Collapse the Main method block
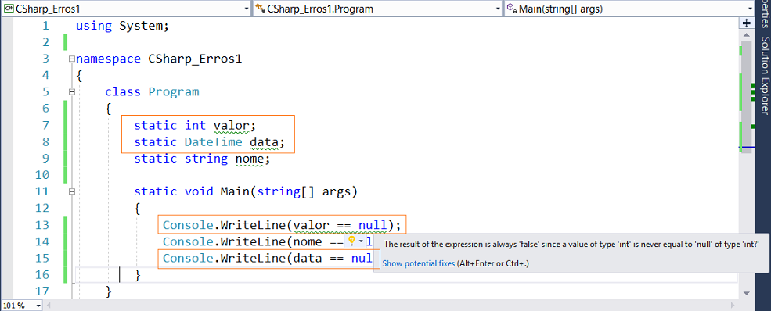Viewport: 771px width, 311px height. point(72,191)
